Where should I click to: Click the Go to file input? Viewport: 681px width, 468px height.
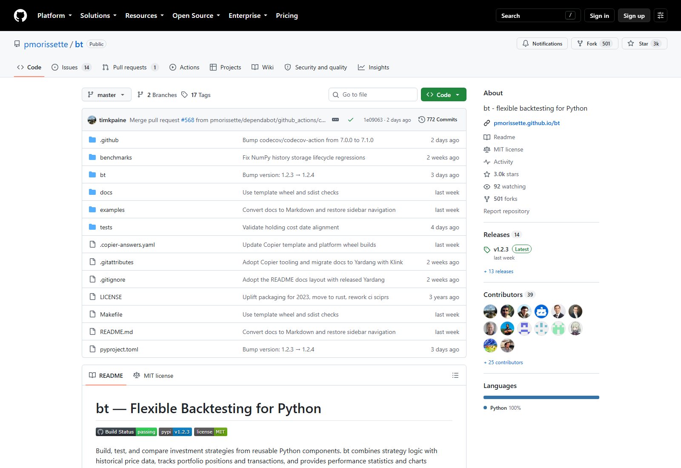[373, 94]
